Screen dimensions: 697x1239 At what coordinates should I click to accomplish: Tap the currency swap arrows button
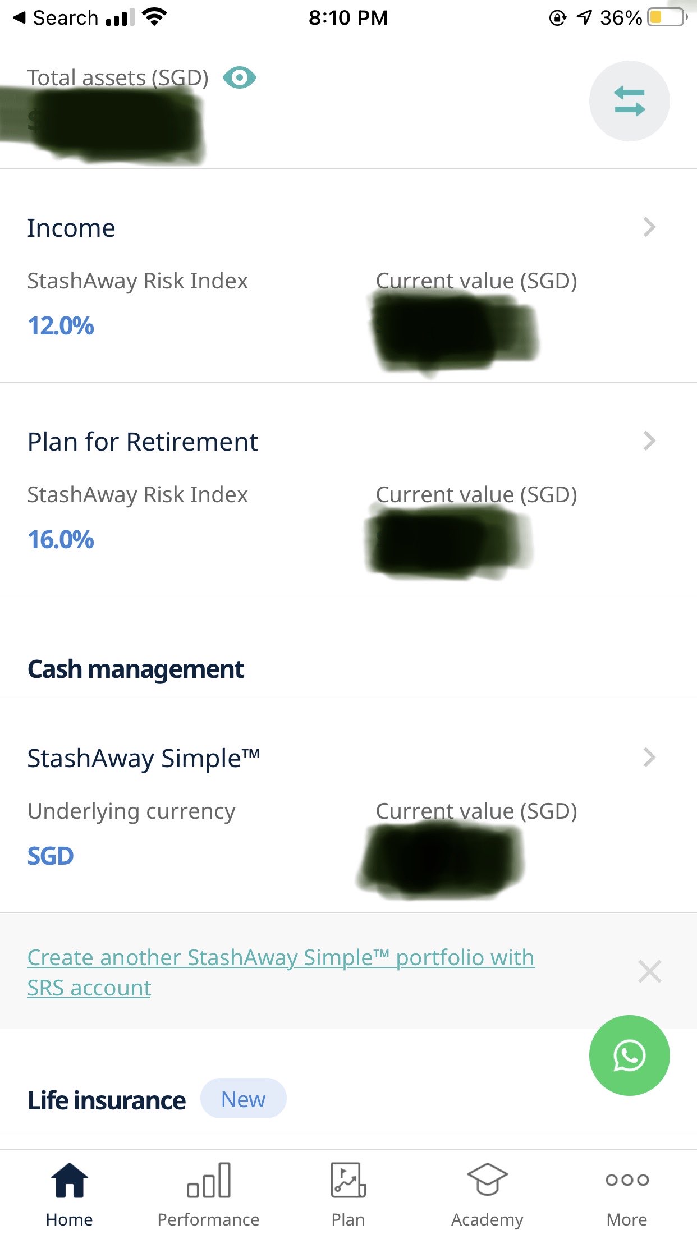pos(629,101)
